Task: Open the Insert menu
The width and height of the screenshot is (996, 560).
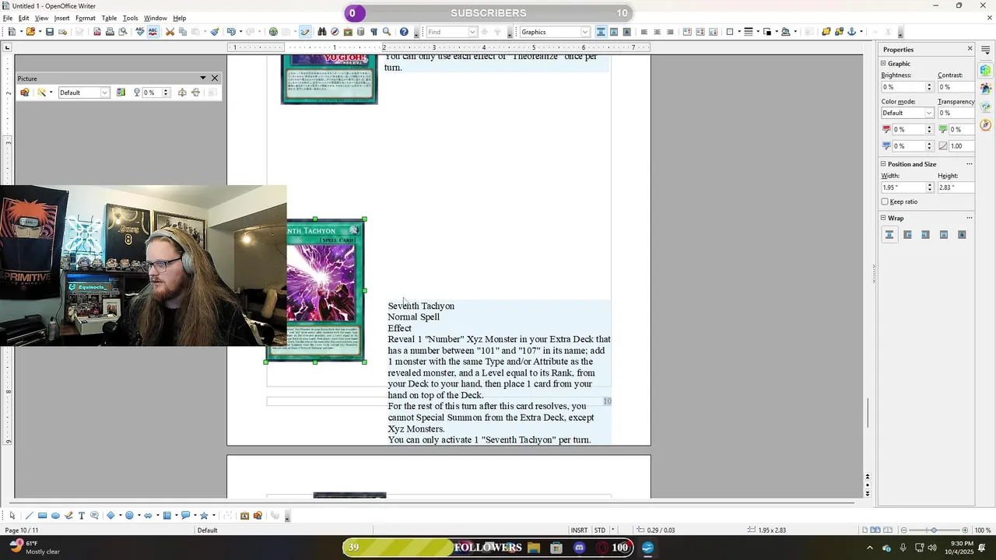Action: pos(62,18)
